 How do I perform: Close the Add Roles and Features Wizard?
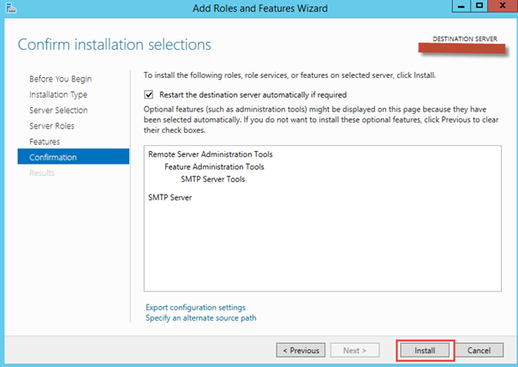(502, 7)
